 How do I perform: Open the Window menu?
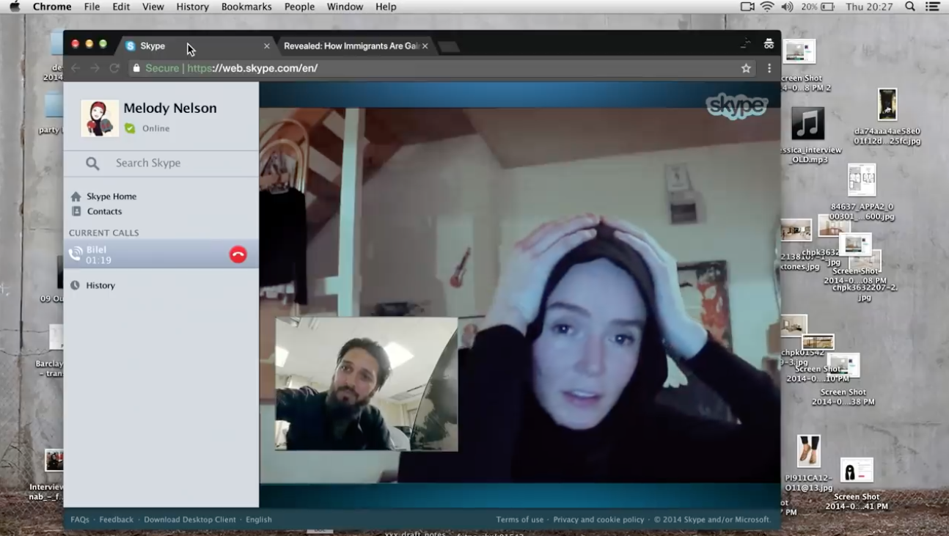pos(345,7)
